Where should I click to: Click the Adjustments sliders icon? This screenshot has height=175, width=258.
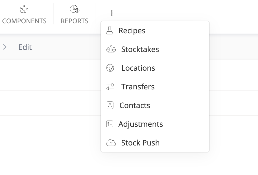tap(109, 124)
